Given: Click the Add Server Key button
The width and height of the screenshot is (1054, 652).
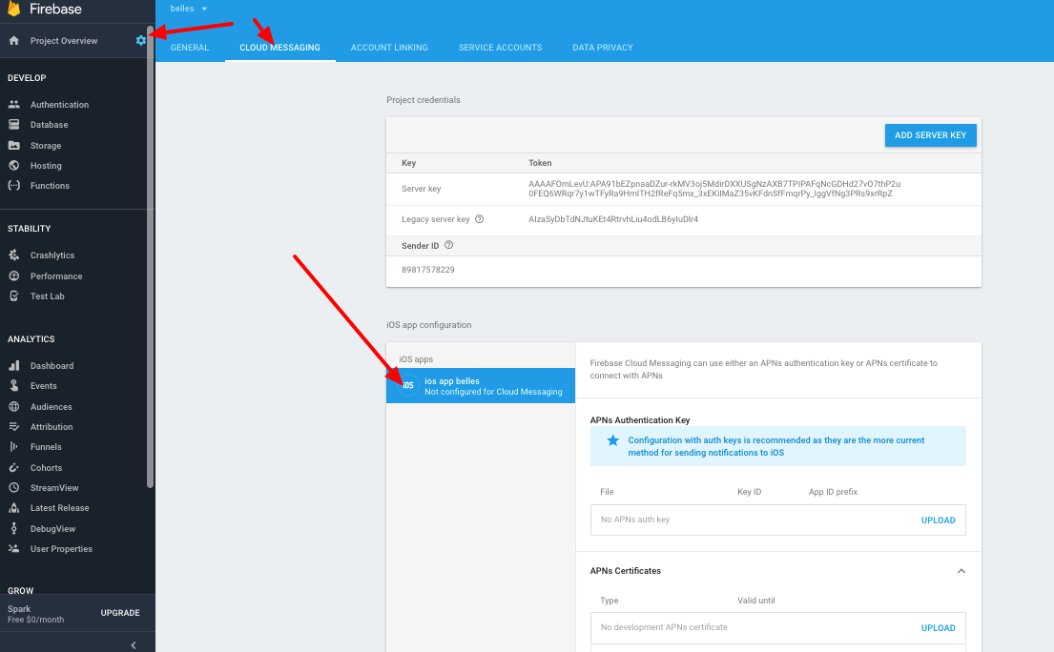Looking at the screenshot, I should 930,135.
